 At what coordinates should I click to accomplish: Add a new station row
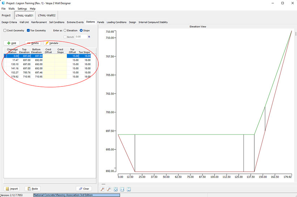12,43
